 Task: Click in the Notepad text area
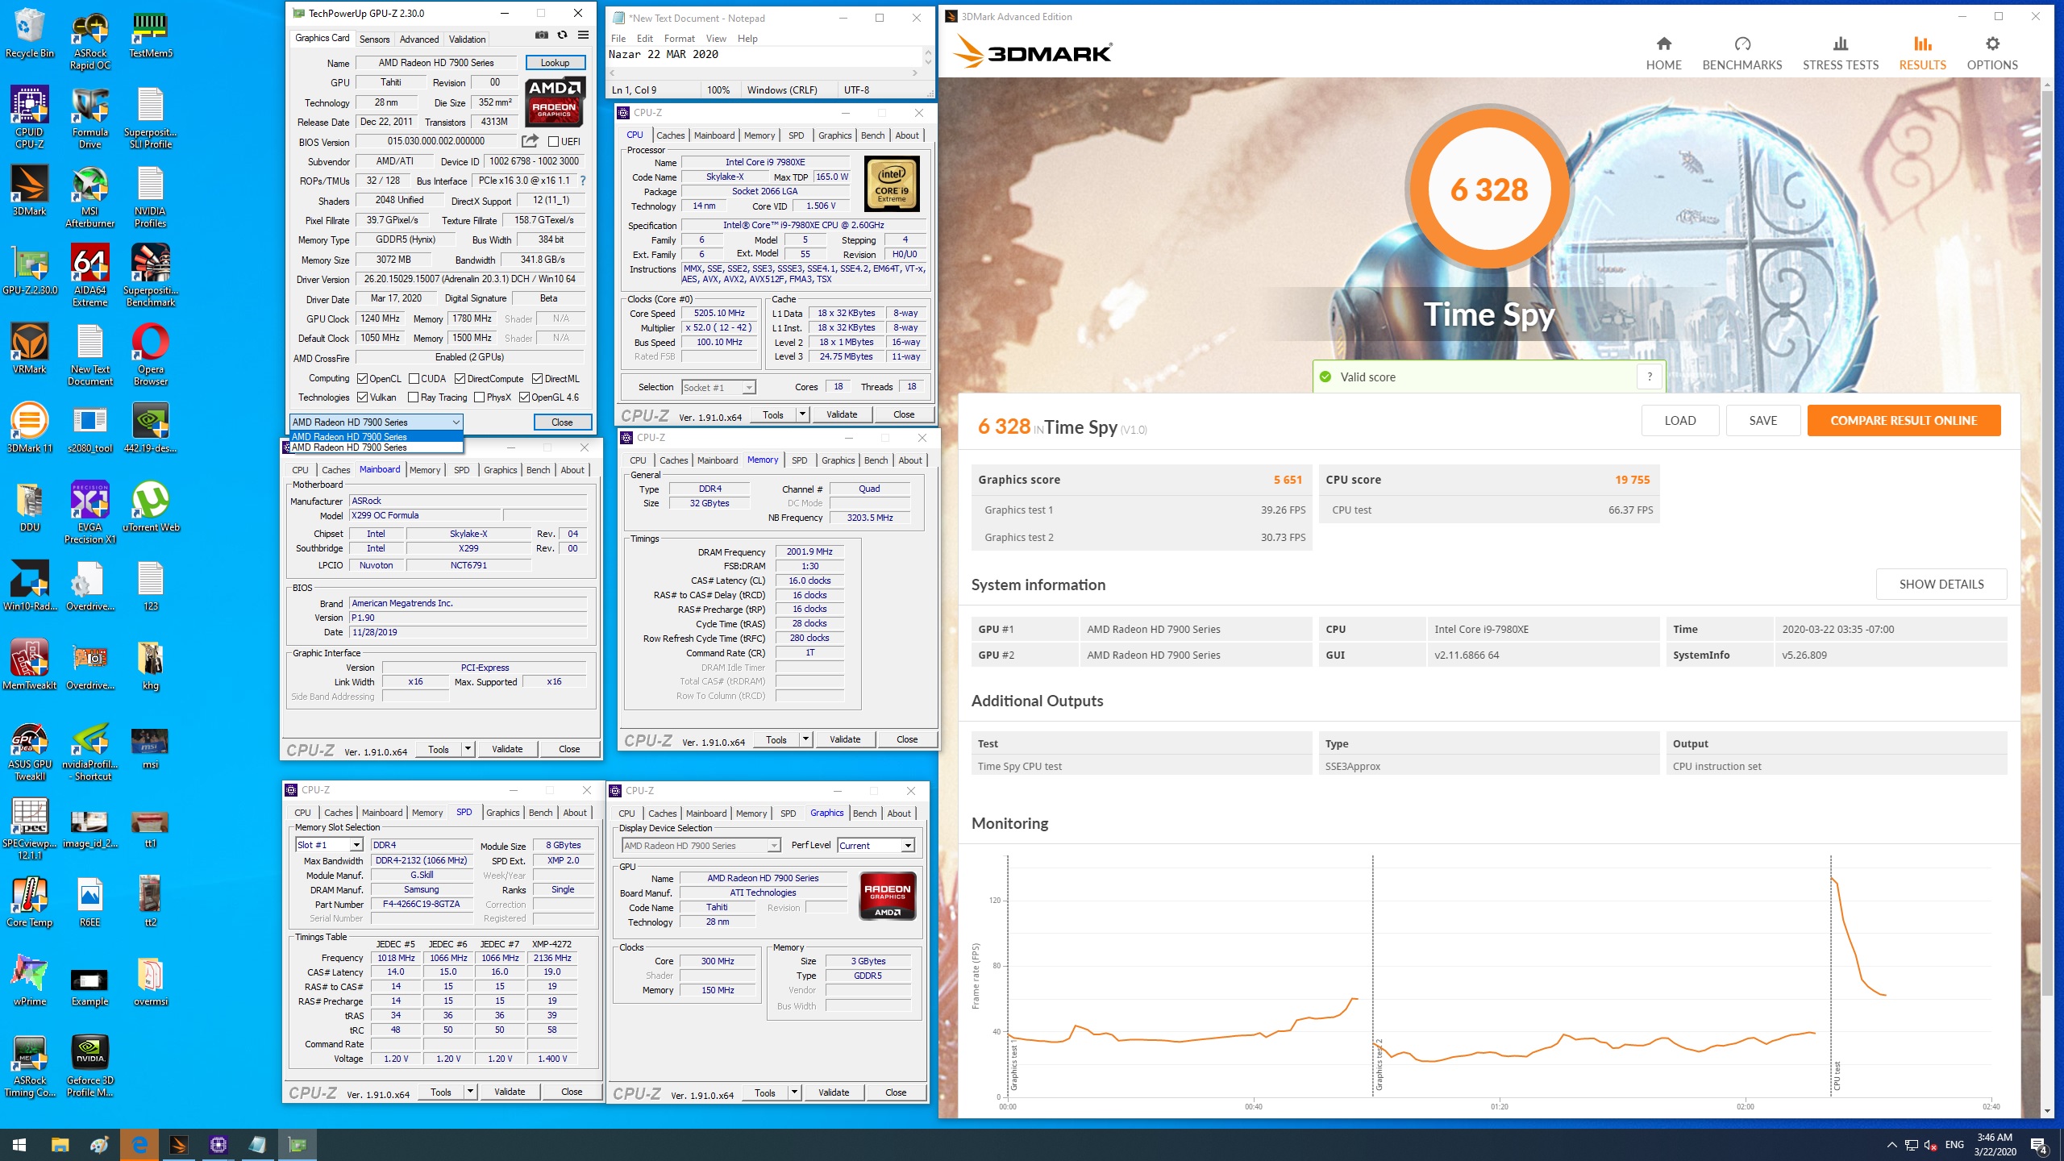point(764,56)
